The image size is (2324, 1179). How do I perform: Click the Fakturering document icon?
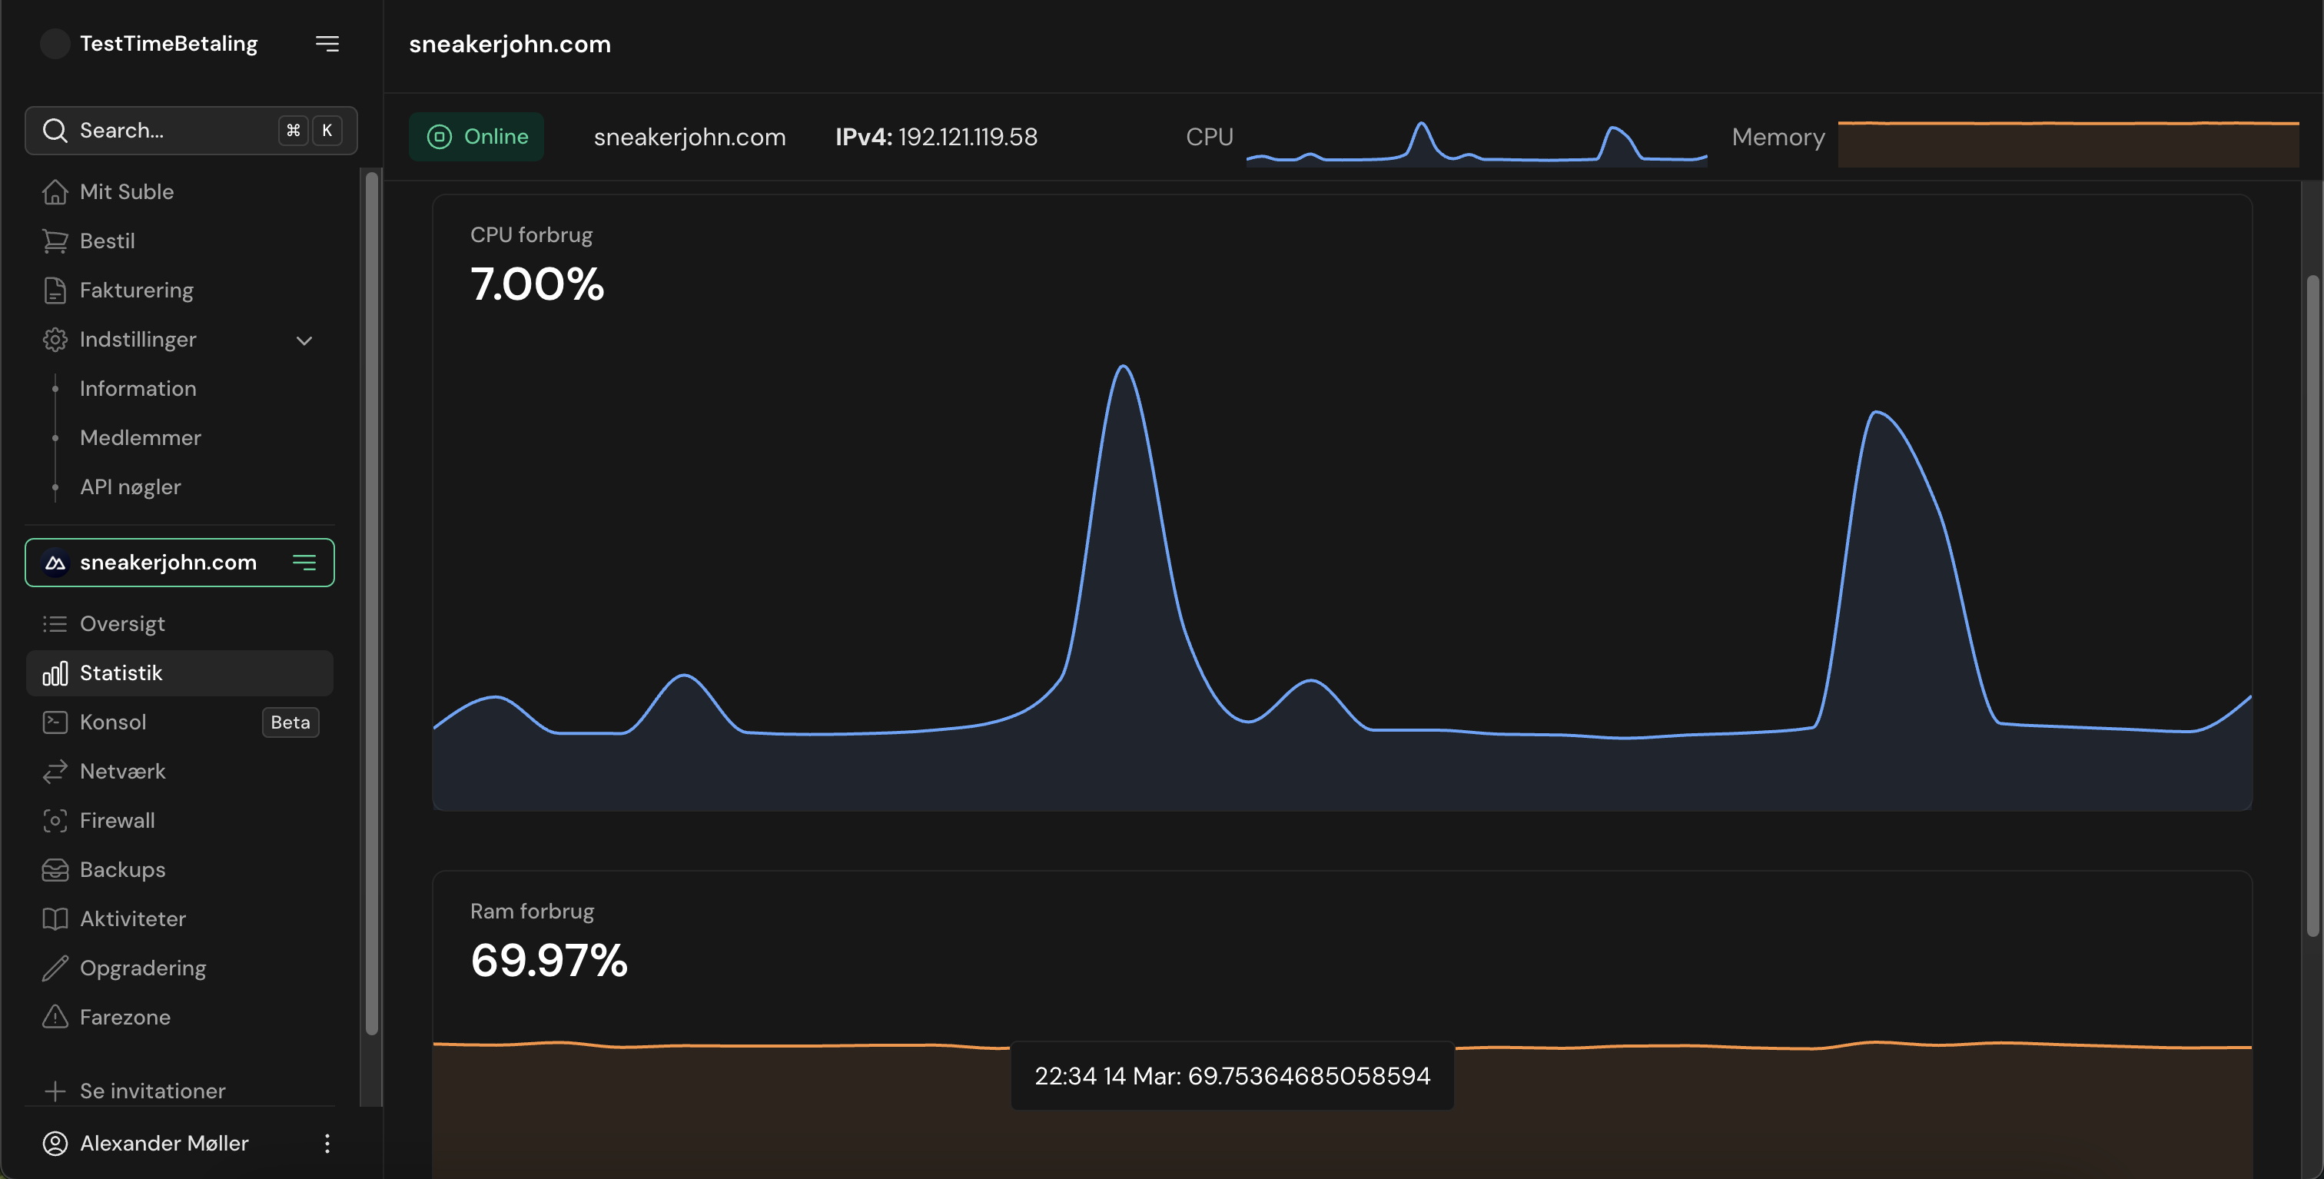(x=55, y=291)
